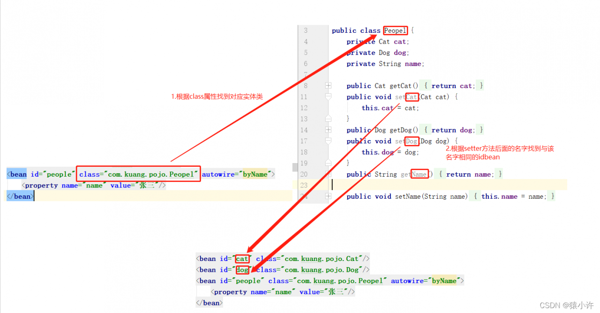Viewport: 600px width, 313px height.
Task: Collapse the setDog method at line 17
Action: [328, 141]
